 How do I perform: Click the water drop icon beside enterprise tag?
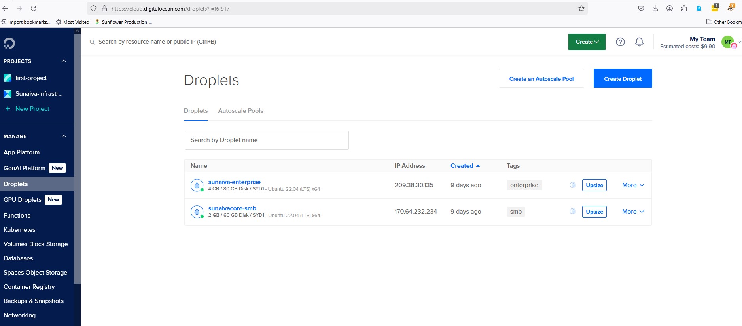(572, 185)
